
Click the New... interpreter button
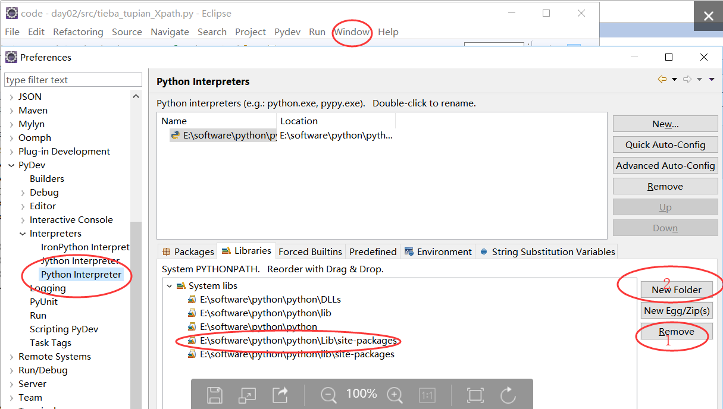click(x=665, y=124)
